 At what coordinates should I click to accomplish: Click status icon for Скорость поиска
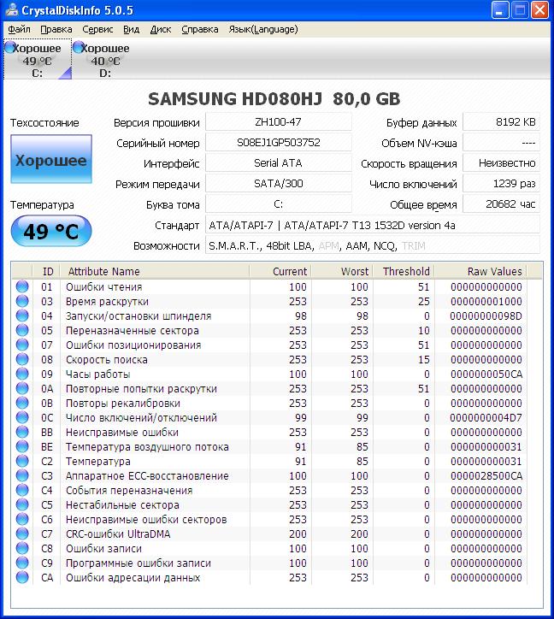(22, 359)
